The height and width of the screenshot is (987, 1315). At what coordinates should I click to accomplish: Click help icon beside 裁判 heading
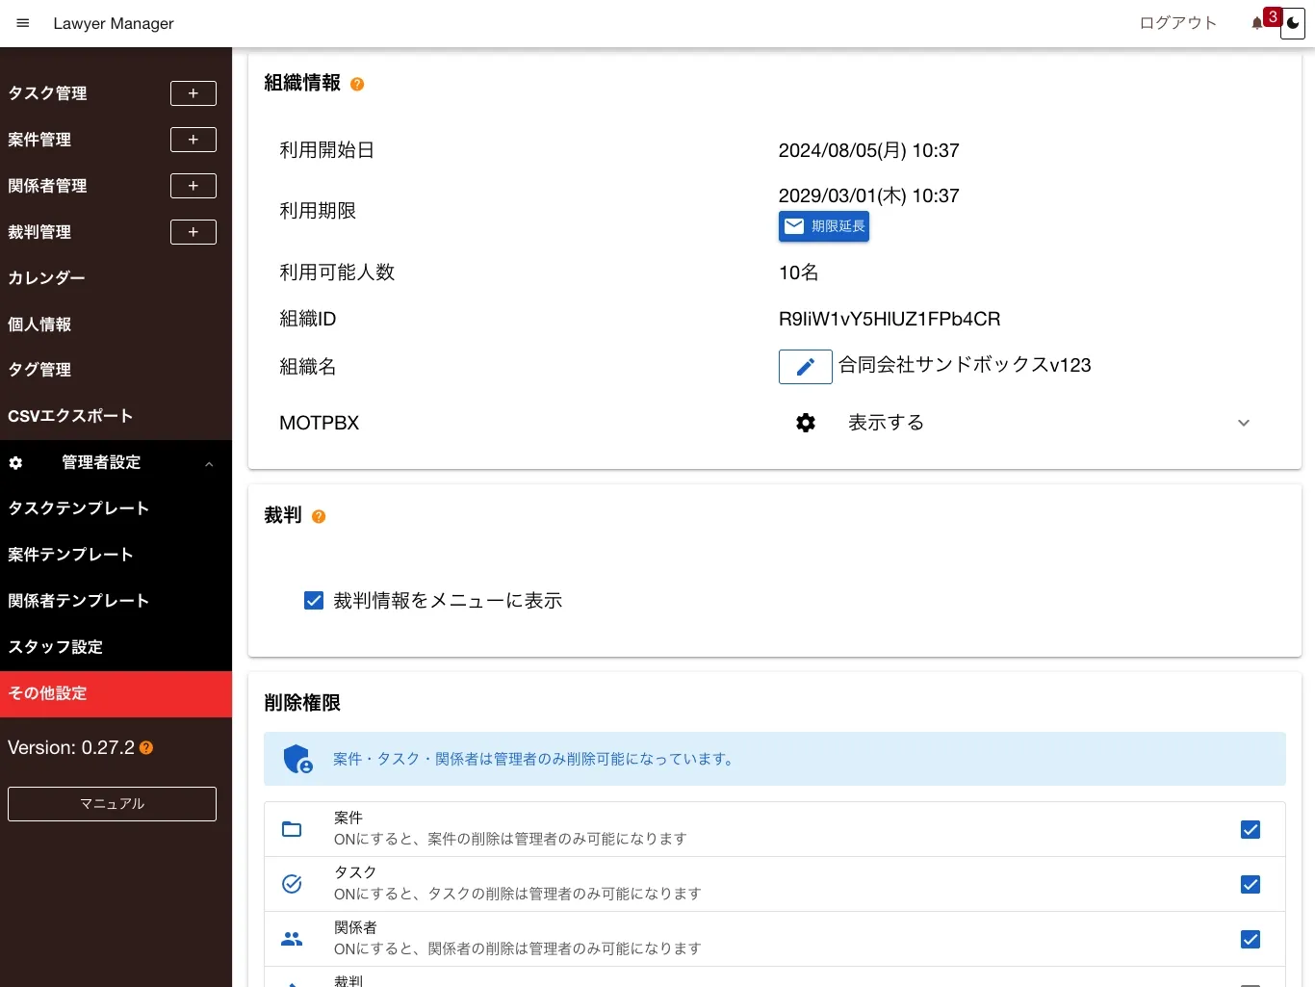pos(319,517)
